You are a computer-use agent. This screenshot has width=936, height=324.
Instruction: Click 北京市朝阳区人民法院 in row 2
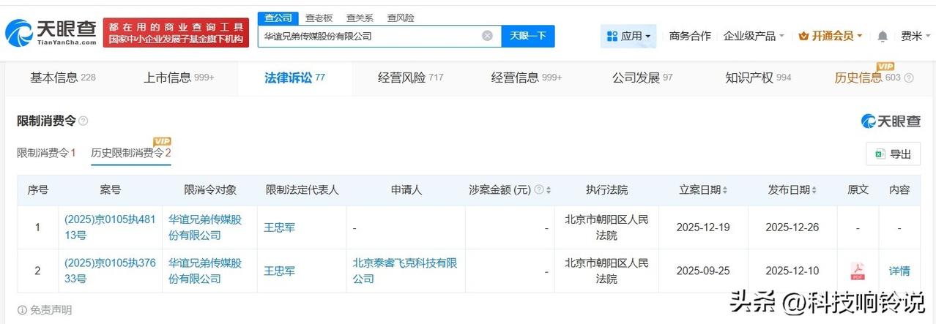tap(606, 271)
